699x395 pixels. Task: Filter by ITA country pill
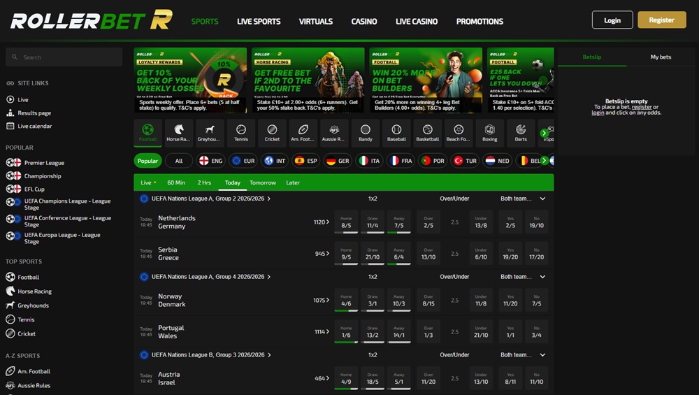pyautogui.click(x=370, y=161)
